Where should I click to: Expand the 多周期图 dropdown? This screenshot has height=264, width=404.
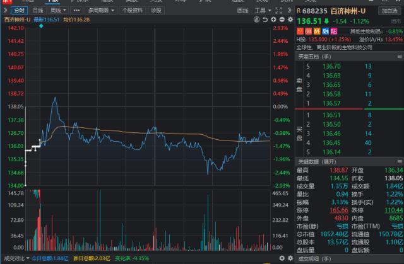click(x=101, y=10)
